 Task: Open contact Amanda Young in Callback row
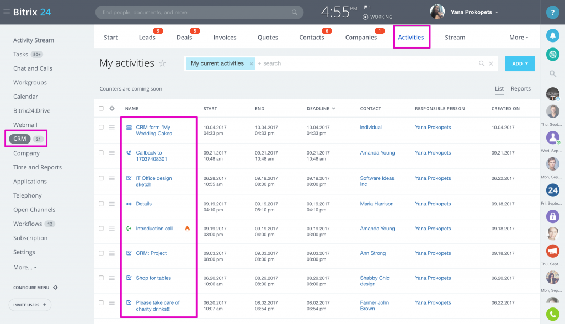pos(377,153)
